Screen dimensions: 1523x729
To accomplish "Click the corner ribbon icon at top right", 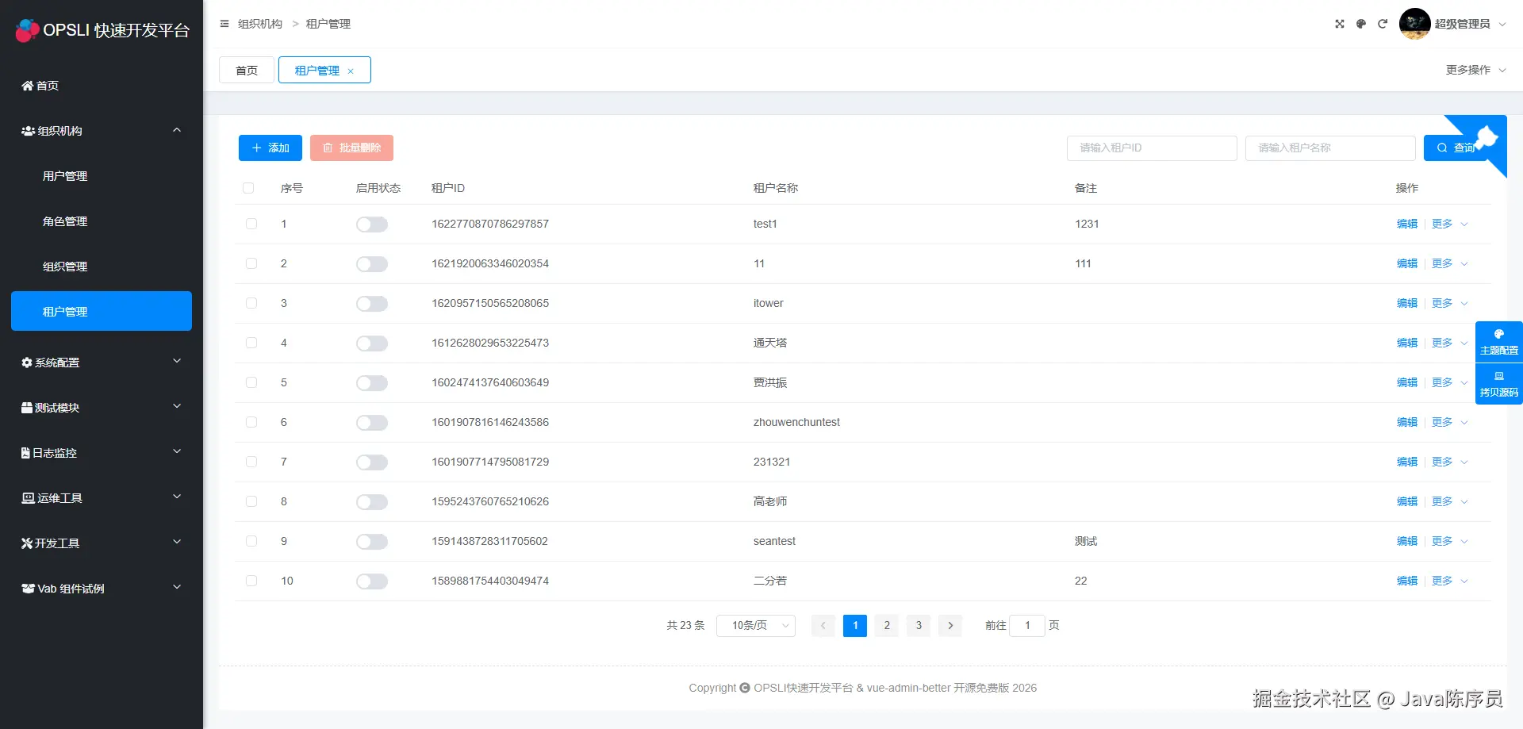I will coord(1485,137).
